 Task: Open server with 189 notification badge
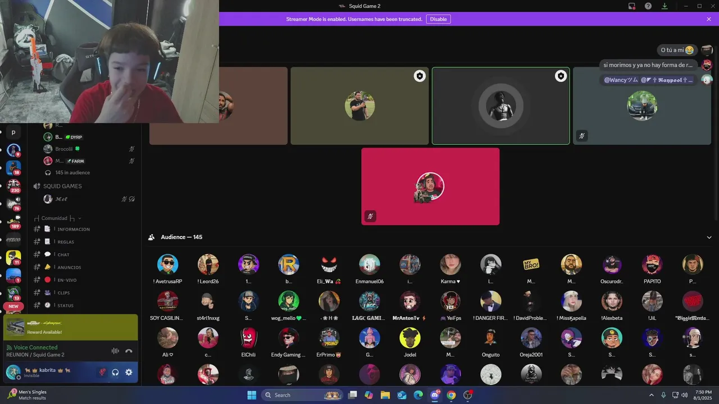(13, 222)
